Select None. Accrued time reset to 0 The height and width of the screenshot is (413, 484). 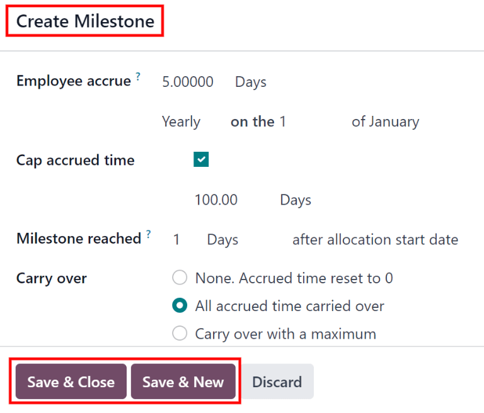tap(180, 277)
